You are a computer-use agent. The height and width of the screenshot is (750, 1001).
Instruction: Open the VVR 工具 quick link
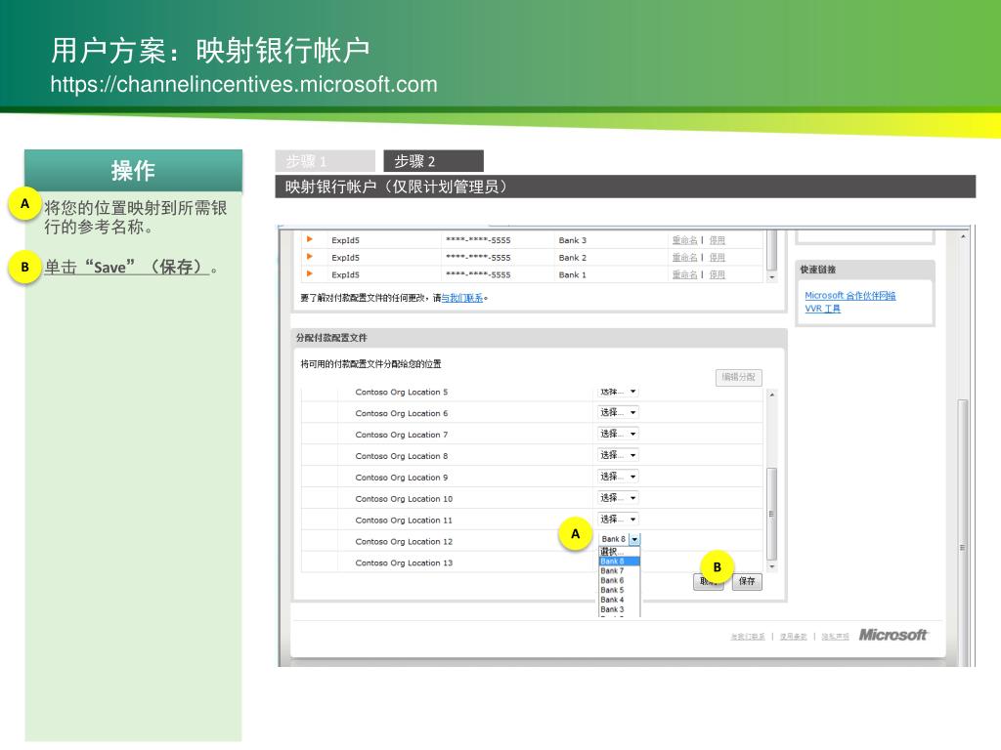point(822,309)
